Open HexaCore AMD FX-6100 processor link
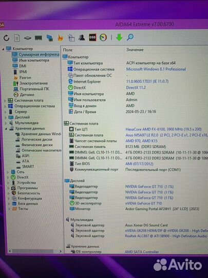Image resolution: width=208 pixels, height=278 pixels. [163, 129]
